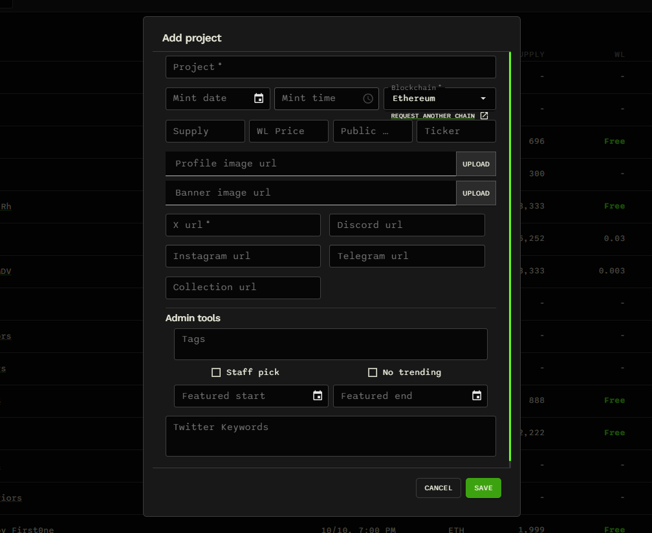Click the Request Another Chain link

[x=433, y=116]
